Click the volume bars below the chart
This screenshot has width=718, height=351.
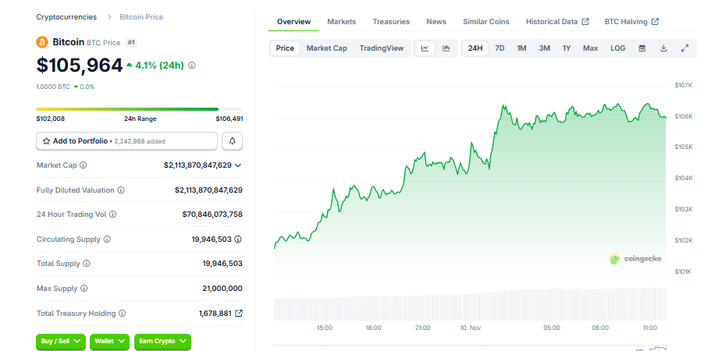pos(470,304)
